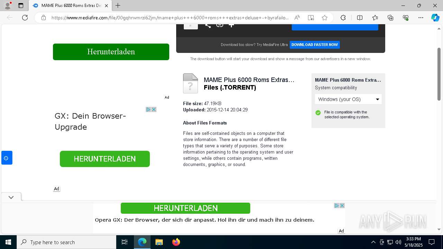Image resolution: width=443 pixels, height=249 pixels.
Task: Open AdChoices on bottom banner
Action: (336, 205)
